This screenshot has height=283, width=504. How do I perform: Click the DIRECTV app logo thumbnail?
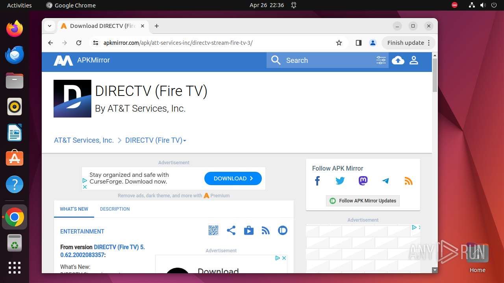72,99
